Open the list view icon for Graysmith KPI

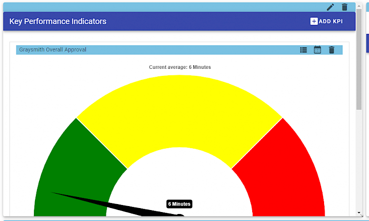(303, 50)
